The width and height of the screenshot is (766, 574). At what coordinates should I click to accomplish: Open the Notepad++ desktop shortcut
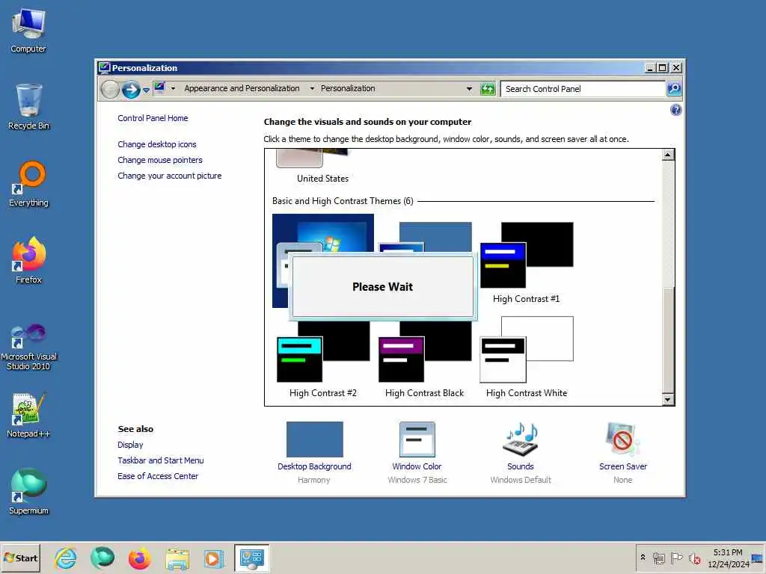coord(28,416)
